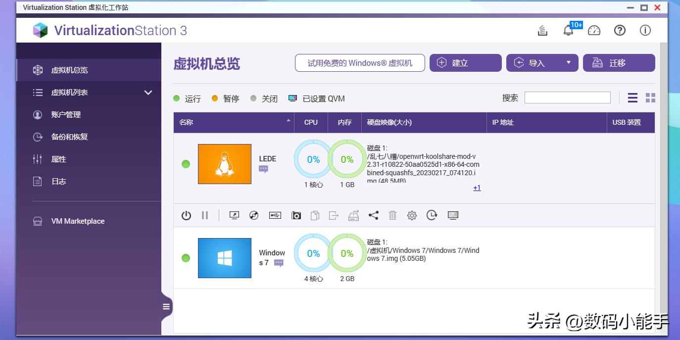Viewport: 680px width, 340px height.
Task: Take a snapshot using the camera icon
Action: tap(296, 215)
